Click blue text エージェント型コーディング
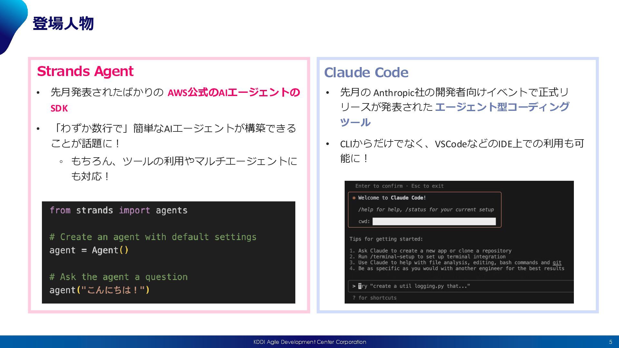Screen dimensions: 619x348 point(502,107)
